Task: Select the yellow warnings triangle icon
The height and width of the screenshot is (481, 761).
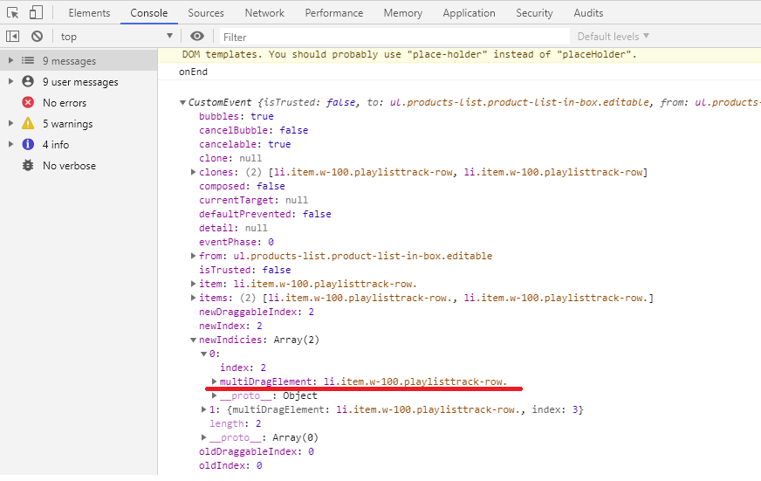Action: (x=28, y=123)
